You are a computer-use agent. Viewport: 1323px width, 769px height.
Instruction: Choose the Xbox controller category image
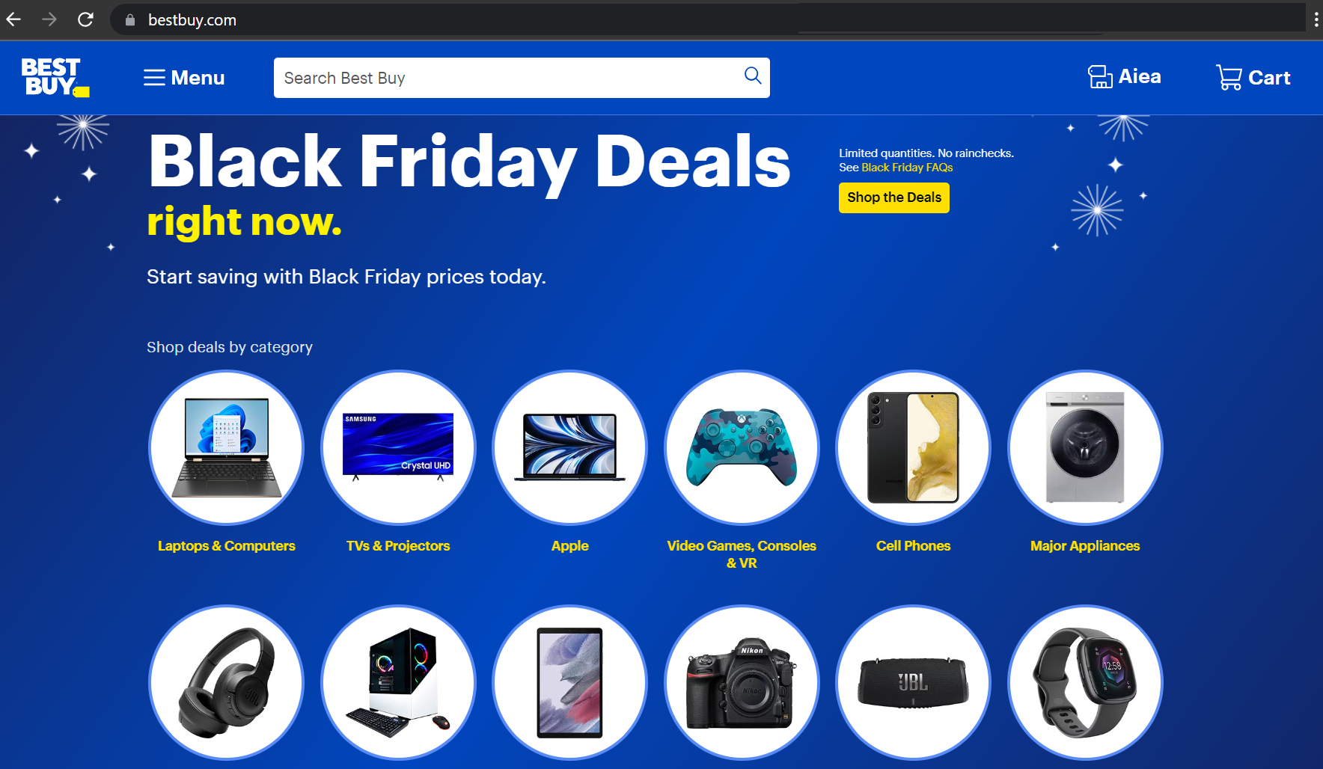[742, 447]
